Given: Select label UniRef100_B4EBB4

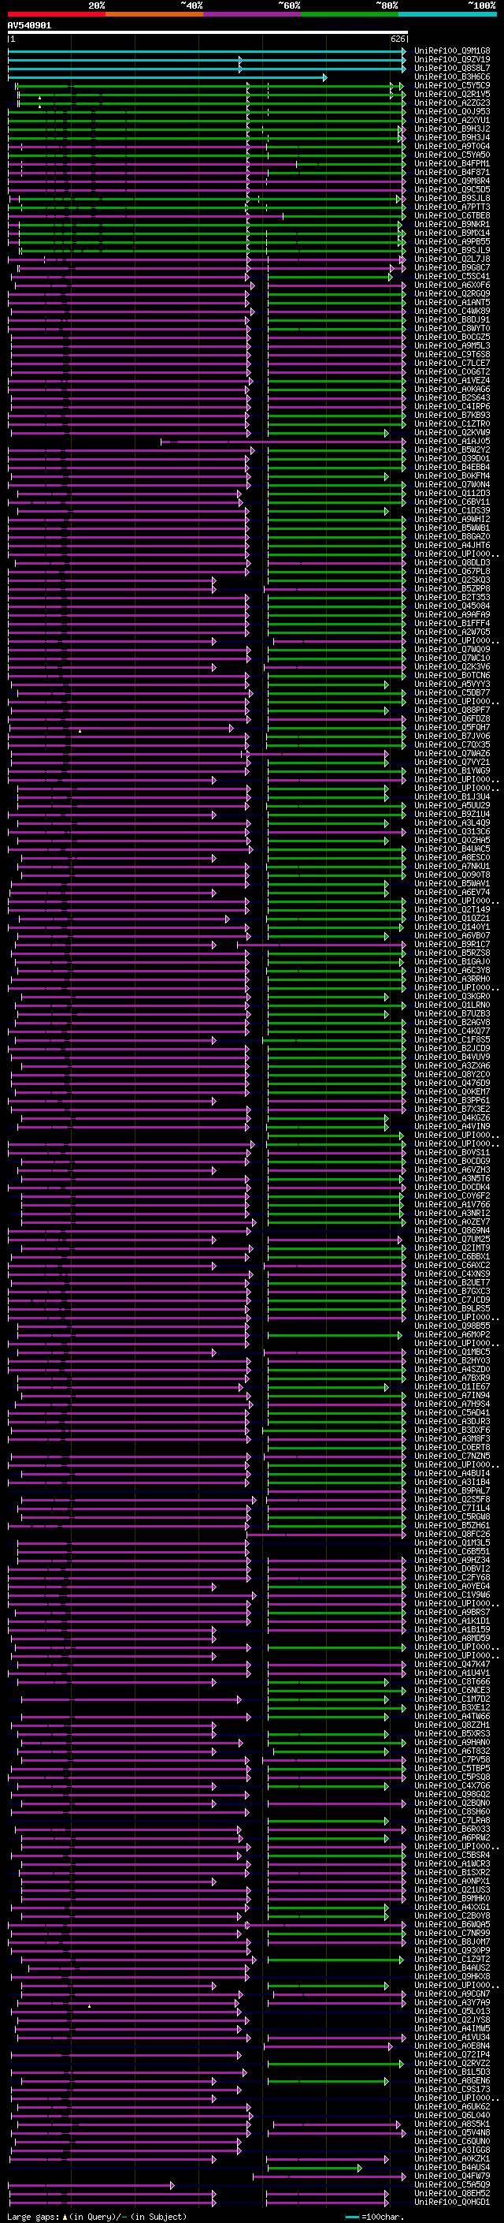Looking at the screenshot, I should coord(452,467).
